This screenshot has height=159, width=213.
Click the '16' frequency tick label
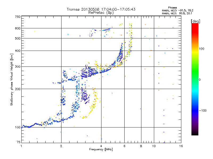tap(181, 146)
